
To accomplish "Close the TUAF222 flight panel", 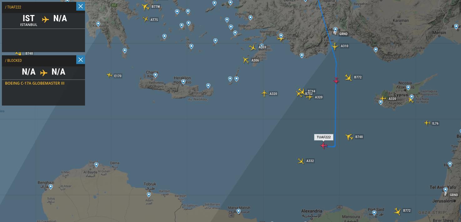I will click(81, 6).
